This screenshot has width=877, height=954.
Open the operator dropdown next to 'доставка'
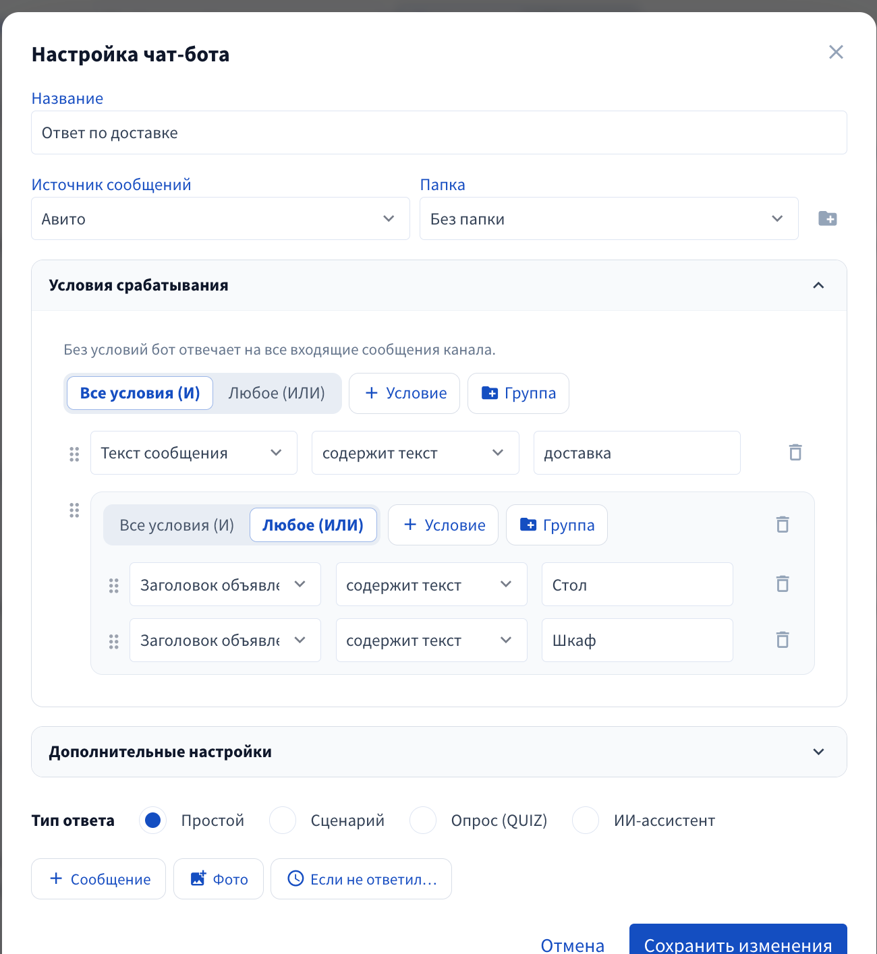point(416,453)
